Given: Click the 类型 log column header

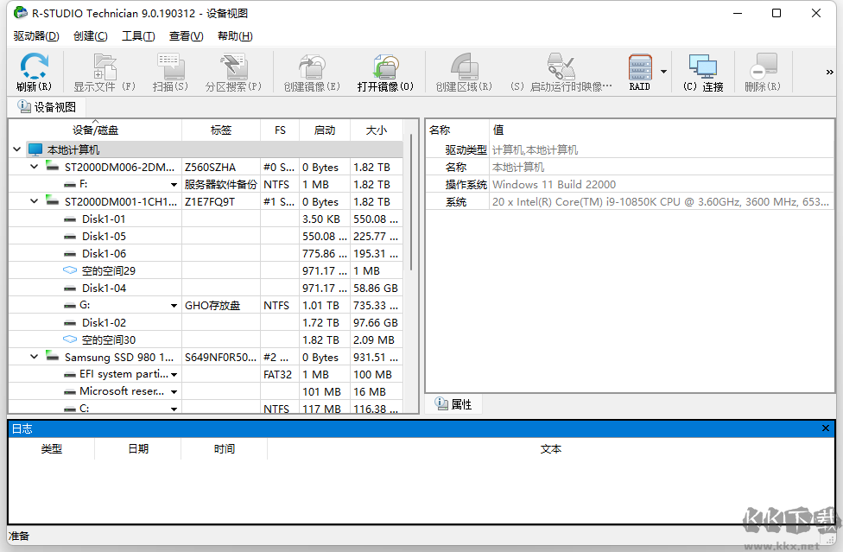Looking at the screenshot, I should point(52,449).
